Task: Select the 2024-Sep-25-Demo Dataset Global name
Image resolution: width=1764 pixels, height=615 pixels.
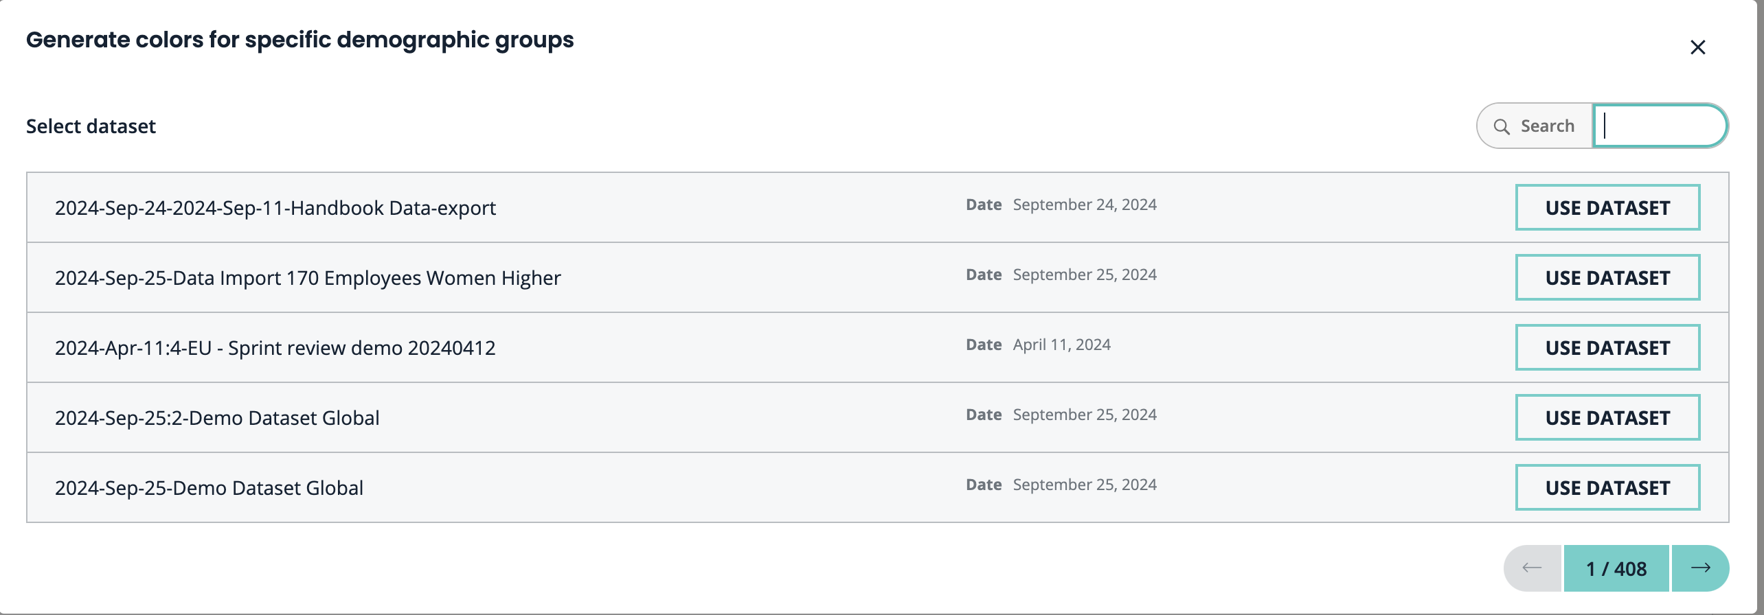Action: [209, 488]
